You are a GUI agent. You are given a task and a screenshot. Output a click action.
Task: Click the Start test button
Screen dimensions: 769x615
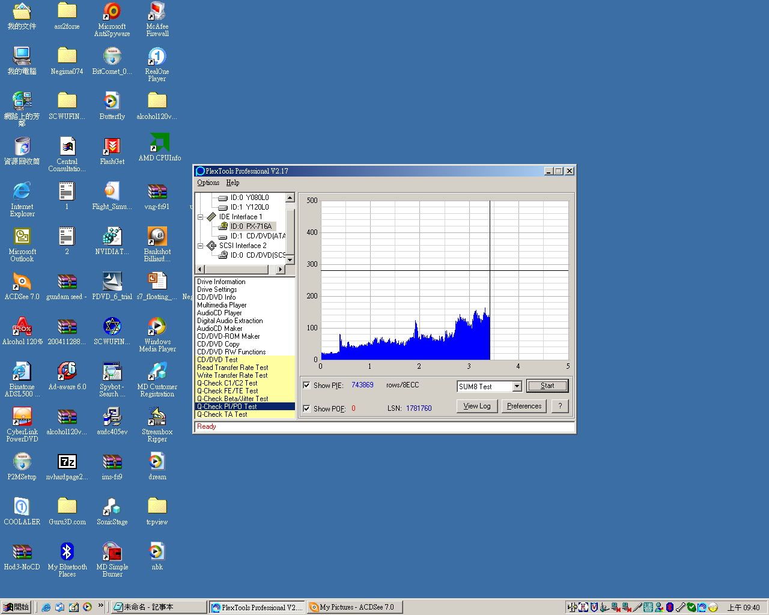547,386
